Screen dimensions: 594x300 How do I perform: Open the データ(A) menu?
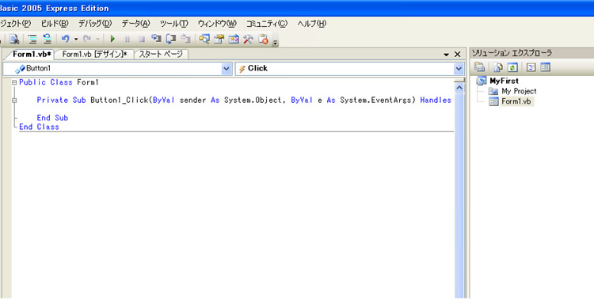coord(135,24)
